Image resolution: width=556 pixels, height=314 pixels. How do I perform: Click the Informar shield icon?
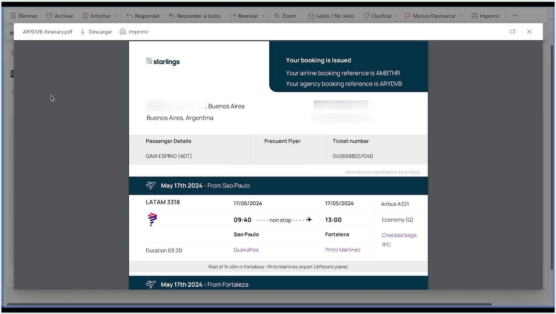coord(86,16)
